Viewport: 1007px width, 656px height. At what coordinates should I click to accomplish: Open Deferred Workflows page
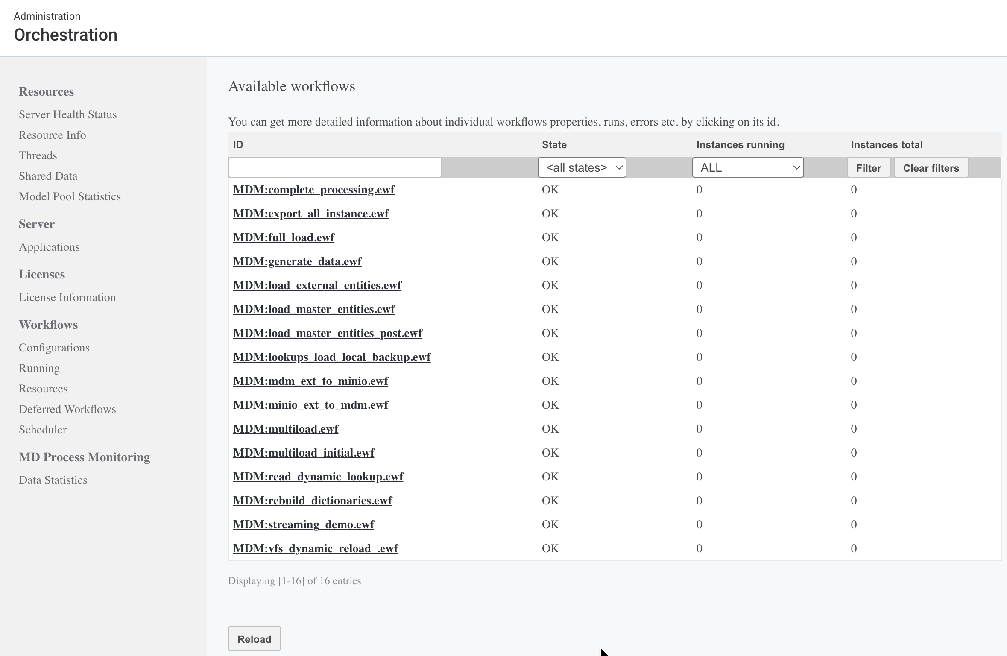(x=67, y=409)
